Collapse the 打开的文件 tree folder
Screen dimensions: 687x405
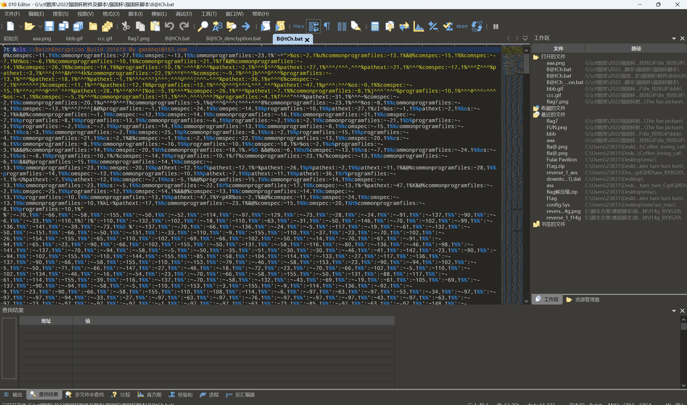click(x=536, y=57)
